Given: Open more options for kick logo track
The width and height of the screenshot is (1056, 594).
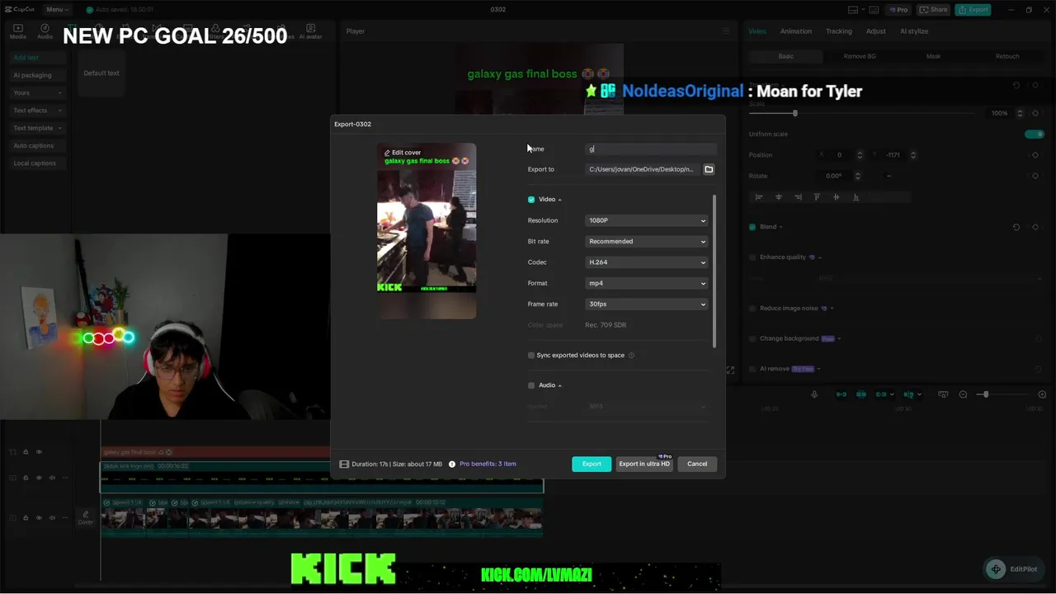Looking at the screenshot, I should pyautogui.click(x=65, y=478).
